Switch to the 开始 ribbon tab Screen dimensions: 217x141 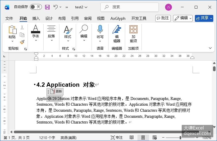coord(23,18)
